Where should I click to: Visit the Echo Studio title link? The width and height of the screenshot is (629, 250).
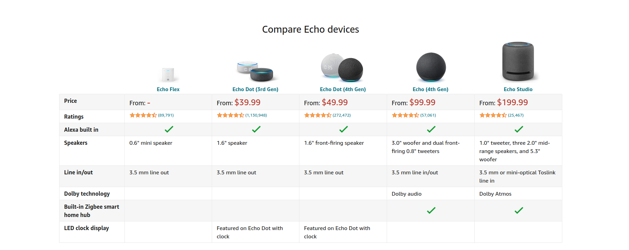tap(518, 89)
